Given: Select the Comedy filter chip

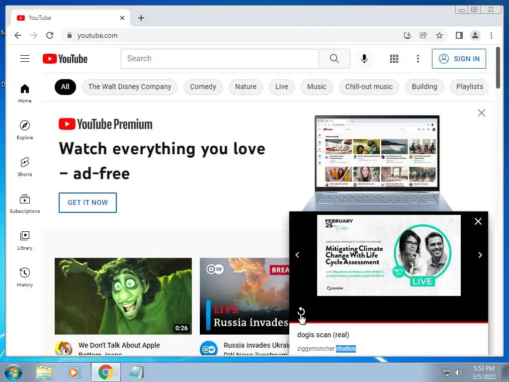Looking at the screenshot, I should tap(203, 87).
